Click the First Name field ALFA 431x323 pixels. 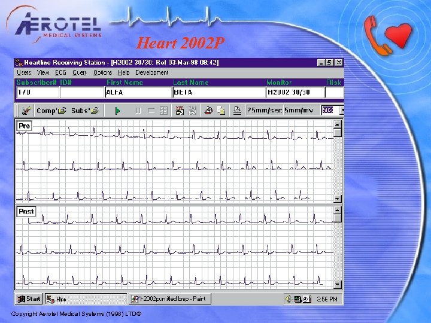pos(138,93)
